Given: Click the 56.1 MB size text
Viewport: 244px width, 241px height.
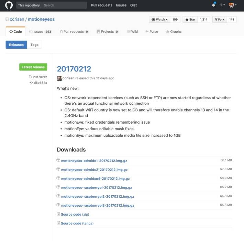Looking at the screenshot, I should click(226, 160).
